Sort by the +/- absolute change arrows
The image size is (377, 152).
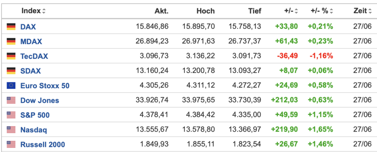(x=296, y=11)
